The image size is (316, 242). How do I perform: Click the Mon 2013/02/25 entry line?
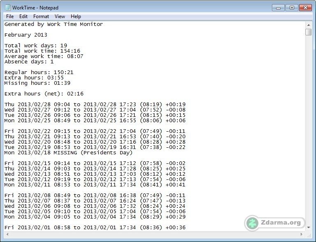[x=95, y=121]
